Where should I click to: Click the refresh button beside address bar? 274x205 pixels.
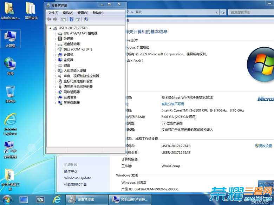[x=223, y=12]
